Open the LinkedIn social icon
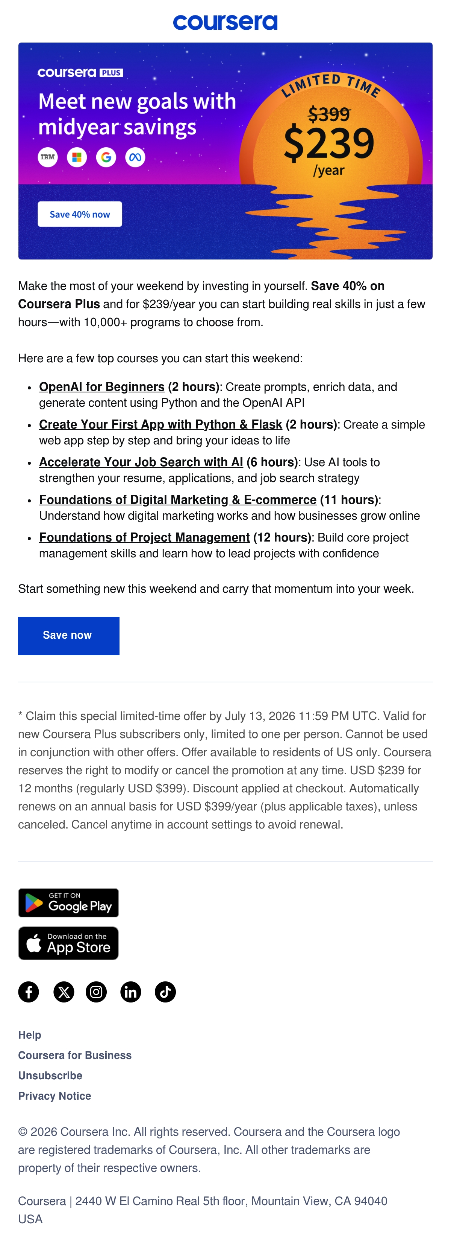 click(x=130, y=992)
